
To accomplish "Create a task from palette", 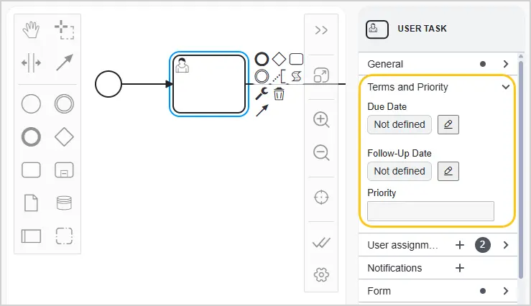I will click(x=31, y=170).
